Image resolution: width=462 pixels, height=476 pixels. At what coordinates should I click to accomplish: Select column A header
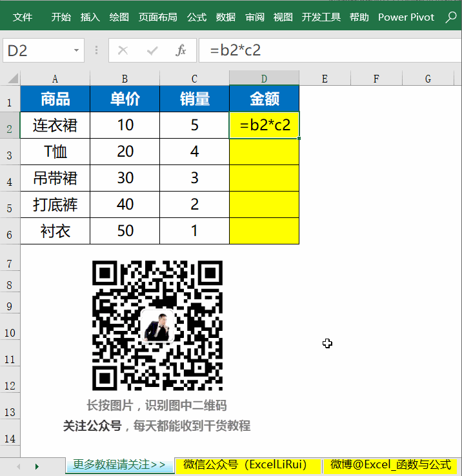tap(55, 79)
